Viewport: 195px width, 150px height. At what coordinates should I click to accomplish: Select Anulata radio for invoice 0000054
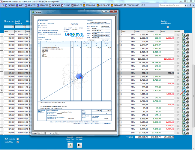pos(178,133)
